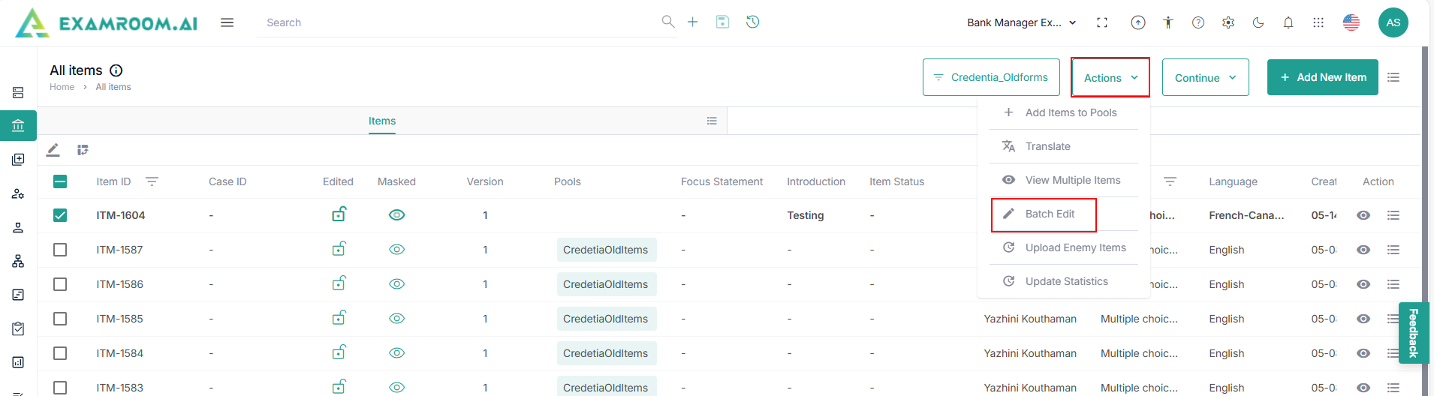
Task: Open the apps grid icon
Action: [x=1318, y=22]
